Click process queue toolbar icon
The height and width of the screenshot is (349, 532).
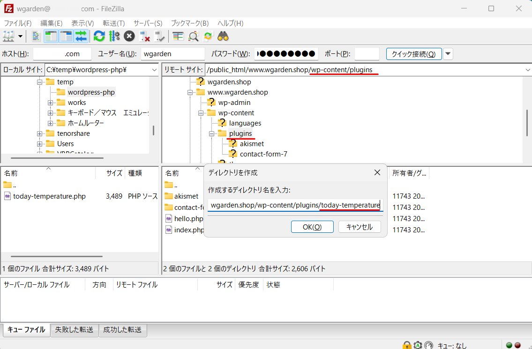pos(114,36)
